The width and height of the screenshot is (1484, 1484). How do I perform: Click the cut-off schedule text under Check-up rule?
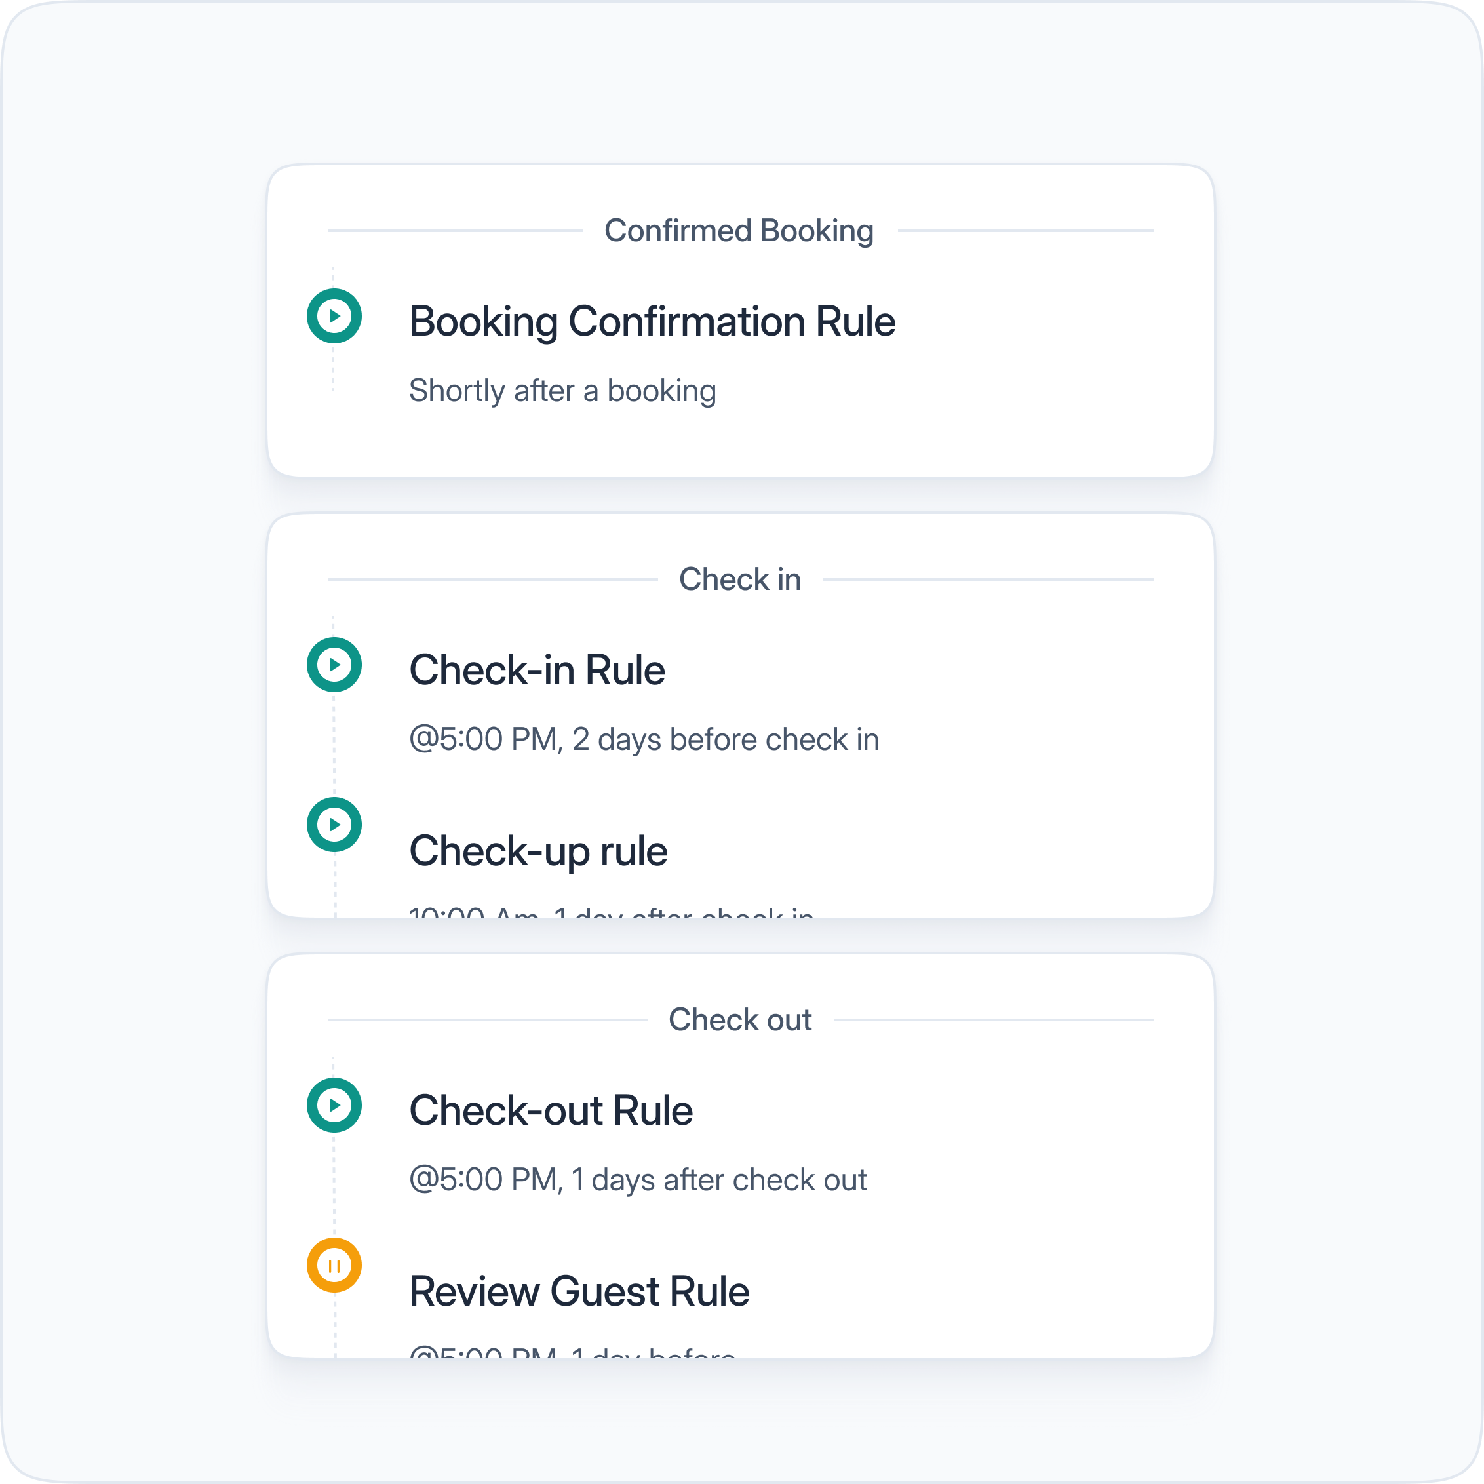click(x=611, y=912)
